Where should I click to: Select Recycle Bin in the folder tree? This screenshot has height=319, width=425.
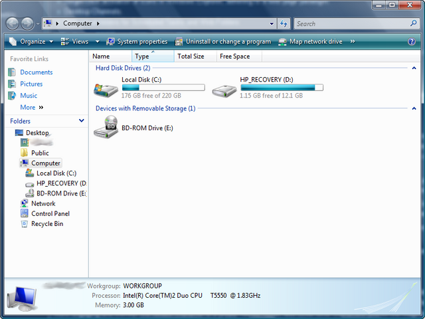47,224
